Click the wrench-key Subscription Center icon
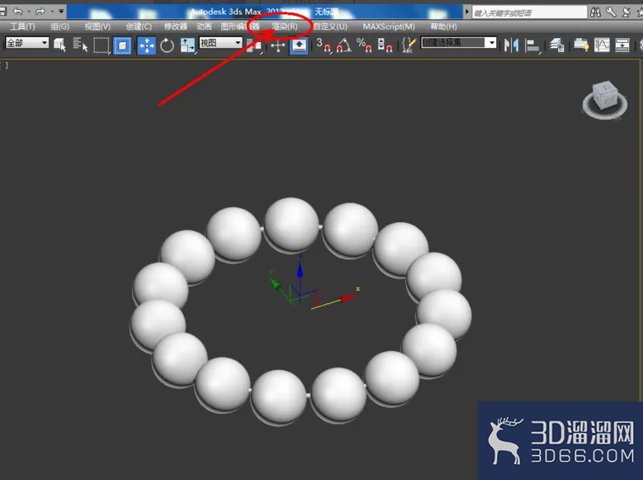This screenshot has height=480, width=643. [x=611, y=12]
